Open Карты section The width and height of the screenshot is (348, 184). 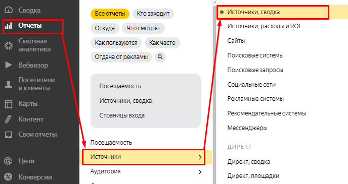28,104
